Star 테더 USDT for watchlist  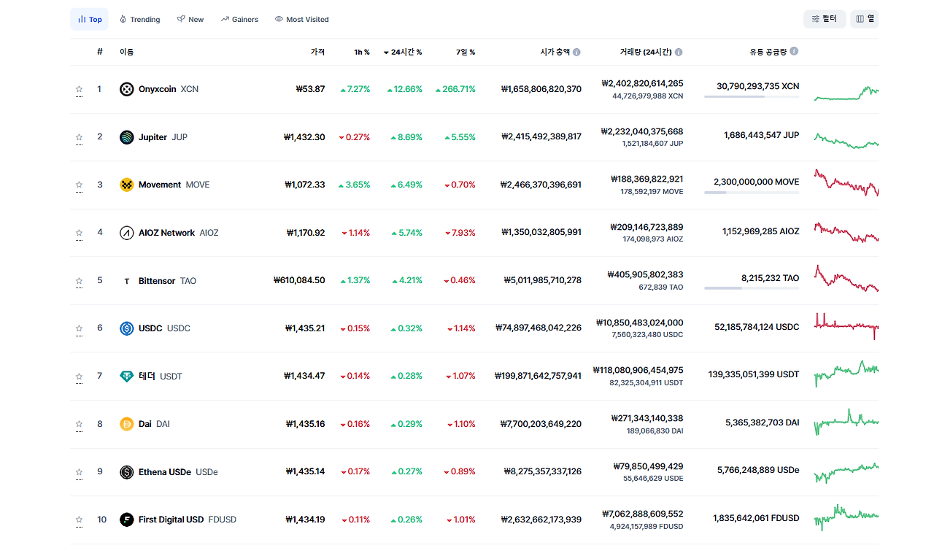(x=79, y=377)
